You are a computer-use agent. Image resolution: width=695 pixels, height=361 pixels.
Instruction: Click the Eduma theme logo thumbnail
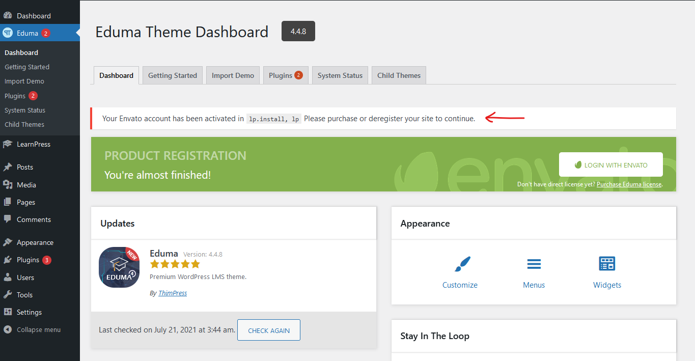pyautogui.click(x=119, y=267)
